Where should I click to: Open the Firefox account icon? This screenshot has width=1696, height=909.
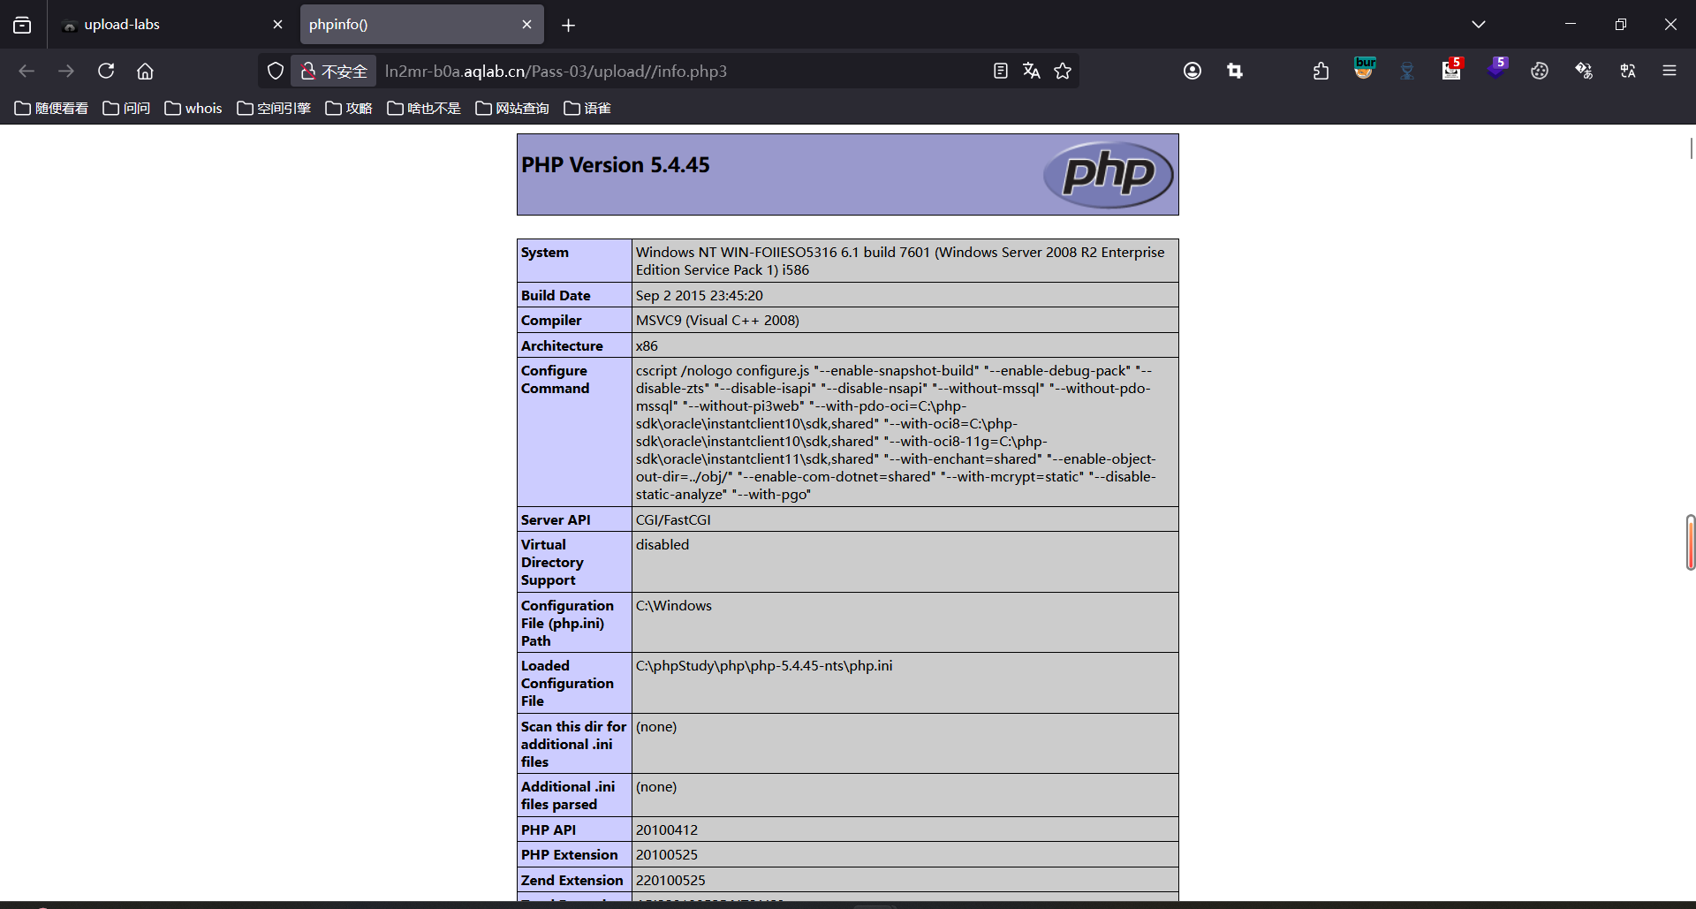coord(1192,70)
